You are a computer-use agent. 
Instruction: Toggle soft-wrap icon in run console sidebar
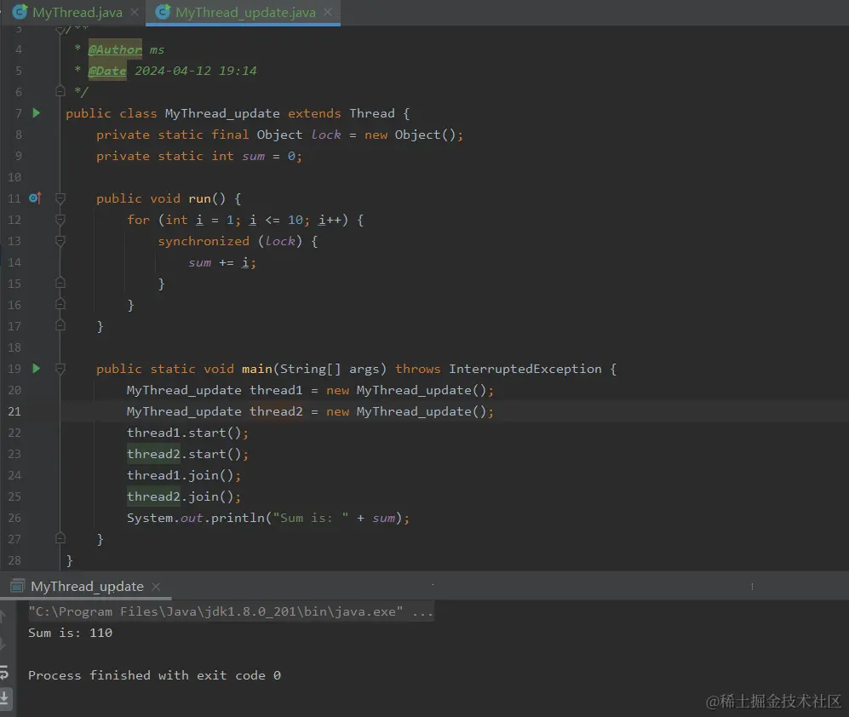3,673
